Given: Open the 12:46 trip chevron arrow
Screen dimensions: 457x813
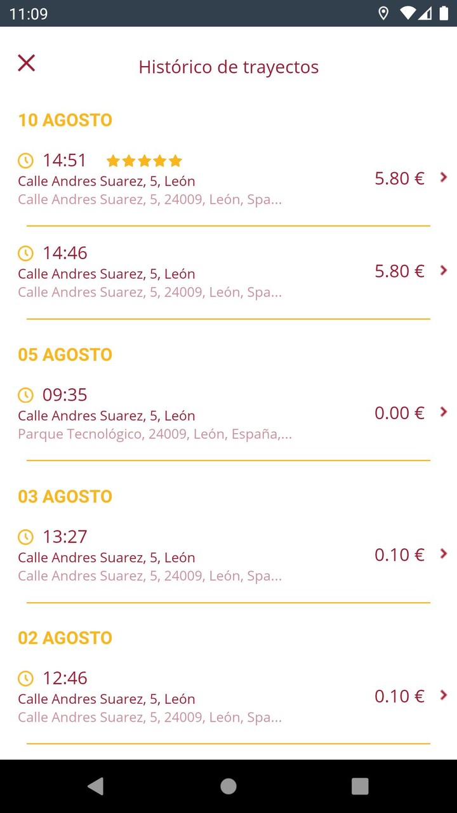Looking at the screenshot, I should [444, 695].
